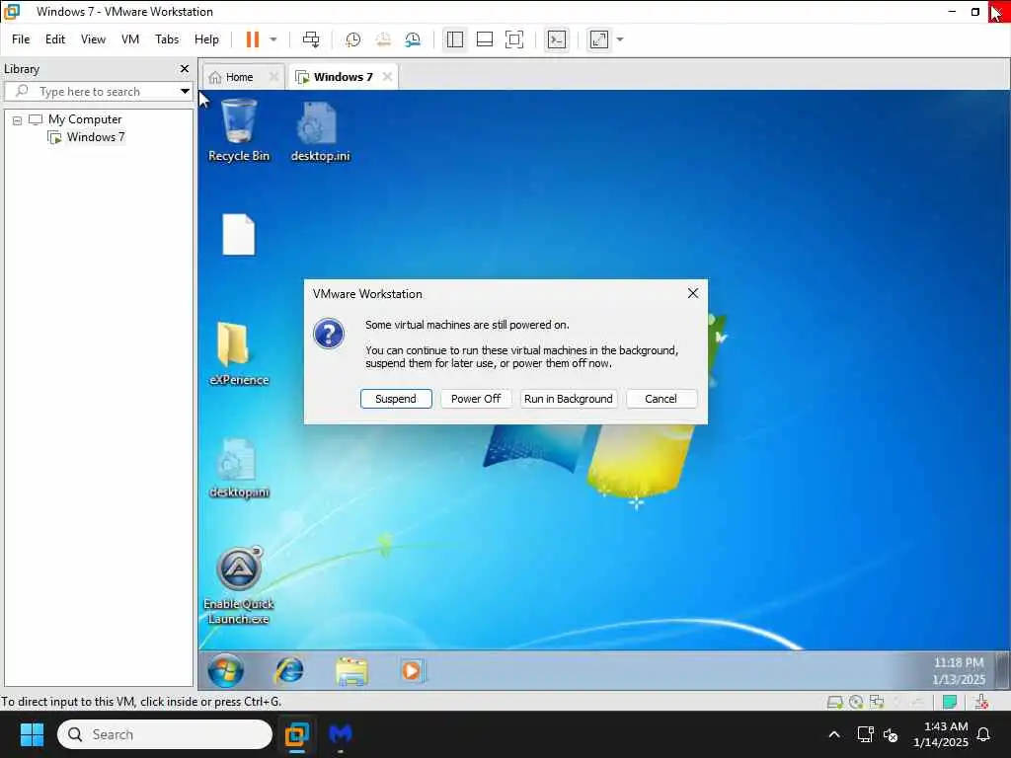1011x758 pixels.
Task: Open Windows Media Player in guest taskbar
Action: [412, 670]
